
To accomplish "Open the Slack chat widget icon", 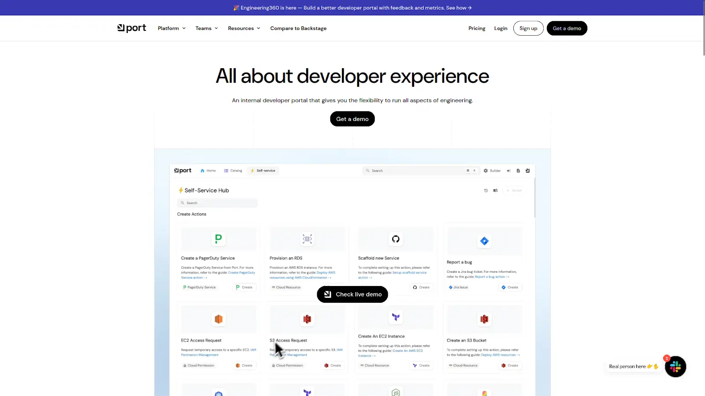I will click(x=675, y=367).
